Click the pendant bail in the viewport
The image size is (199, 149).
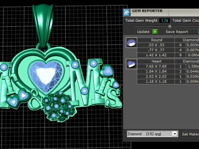pyautogui.click(x=43, y=26)
